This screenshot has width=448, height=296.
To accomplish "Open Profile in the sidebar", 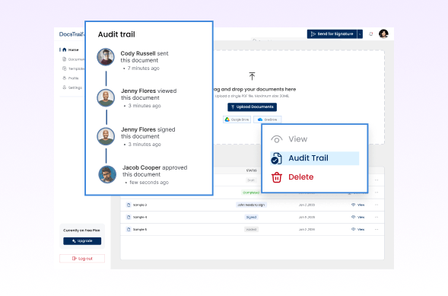I will [x=71, y=78].
